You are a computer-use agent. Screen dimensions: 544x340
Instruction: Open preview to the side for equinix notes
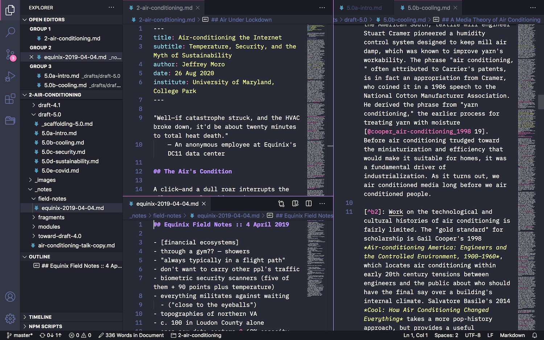click(x=295, y=204)
